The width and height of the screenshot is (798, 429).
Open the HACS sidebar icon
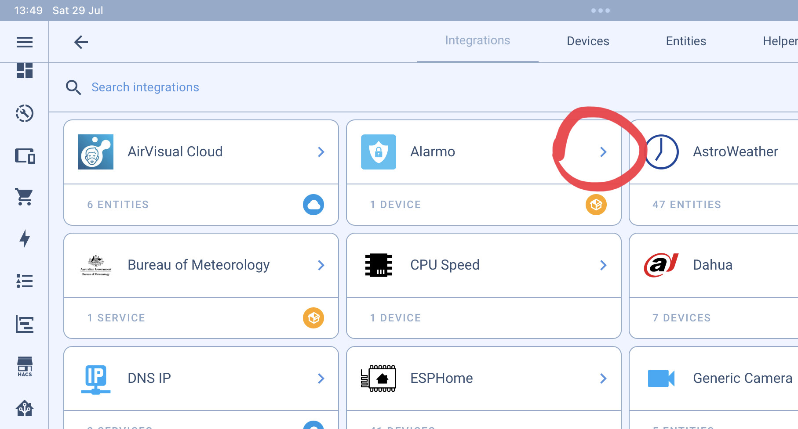tap(25, 366)
